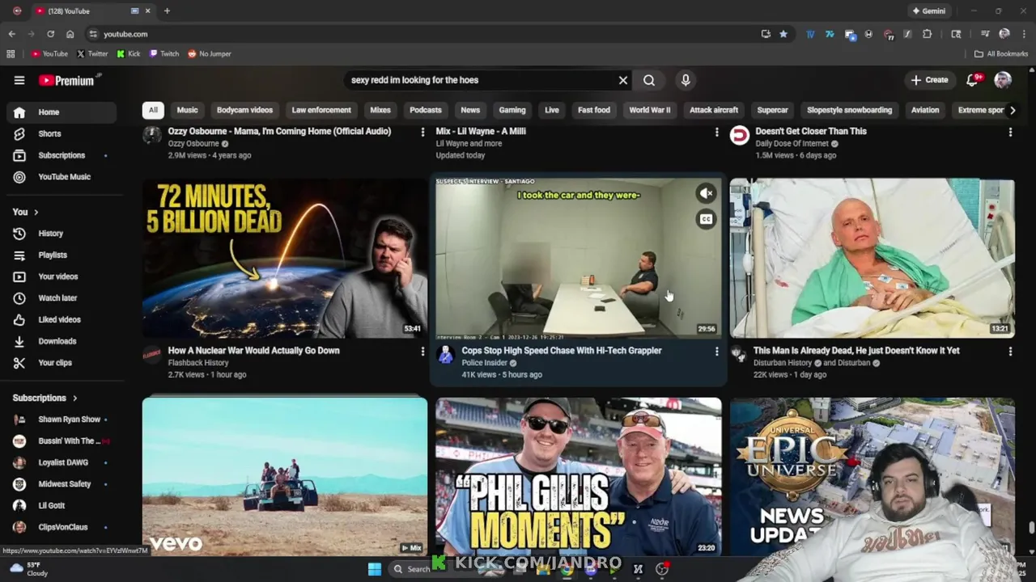Unmute the Police Insider video preview

(x=706, y=193)
